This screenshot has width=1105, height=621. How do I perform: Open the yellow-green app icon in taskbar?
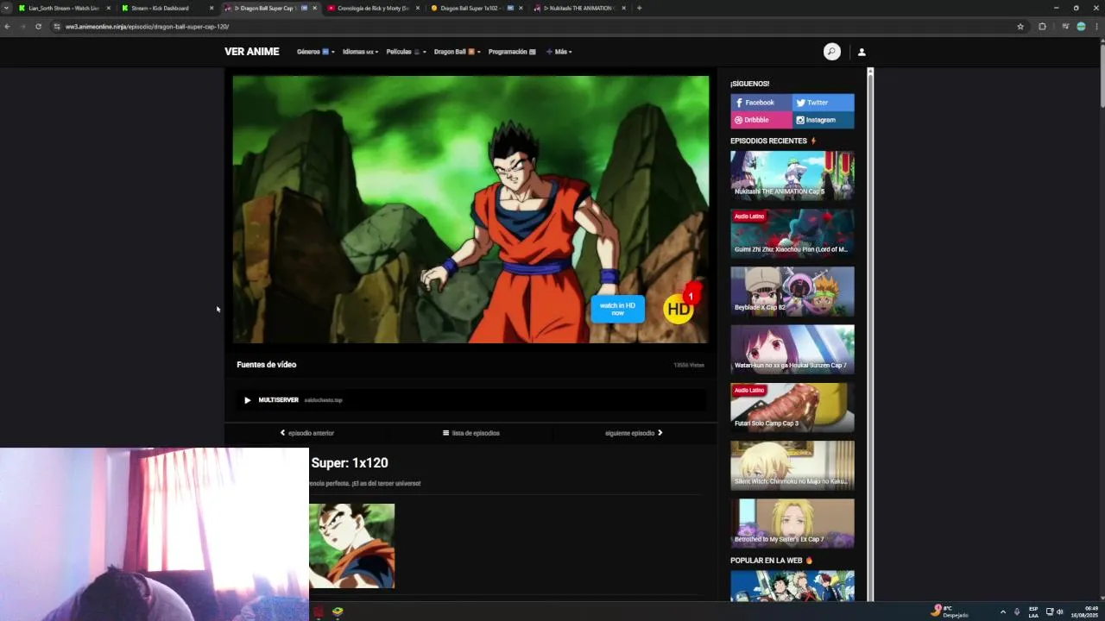338,612
